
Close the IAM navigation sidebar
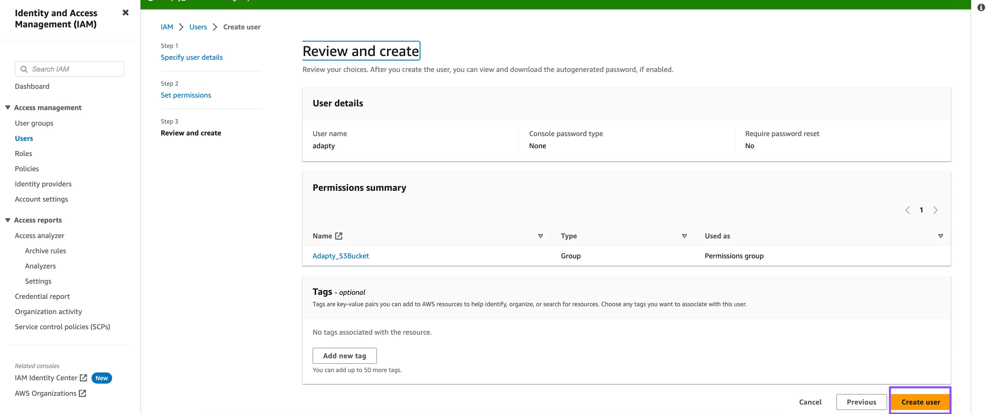click(x=125, y=12)
